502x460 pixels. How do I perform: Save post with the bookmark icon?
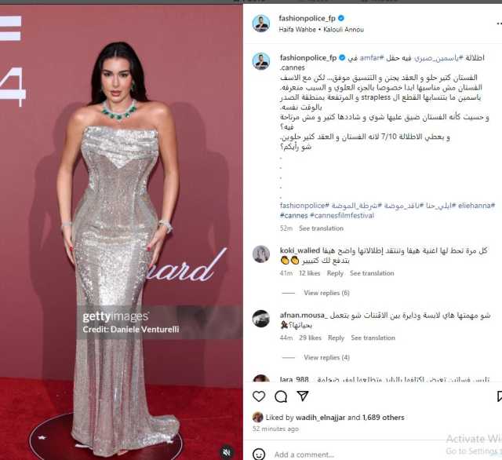tap(499, 396)
